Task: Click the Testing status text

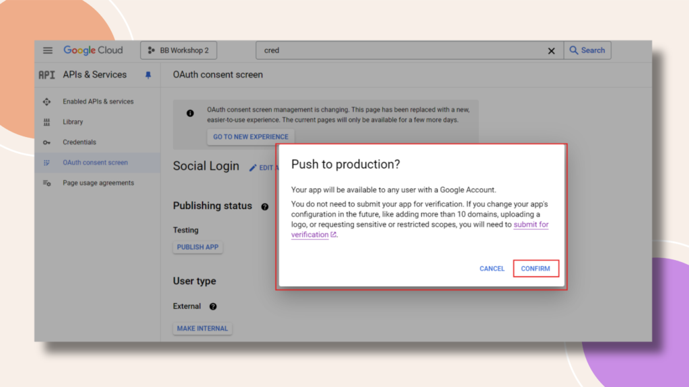Action: coord(186,230)
